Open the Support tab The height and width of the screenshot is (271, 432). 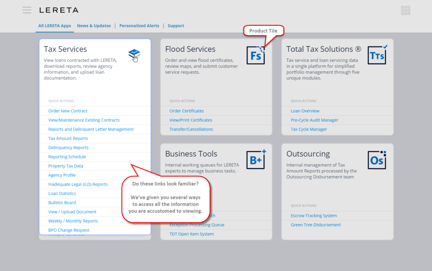click(x=176, y=26)
